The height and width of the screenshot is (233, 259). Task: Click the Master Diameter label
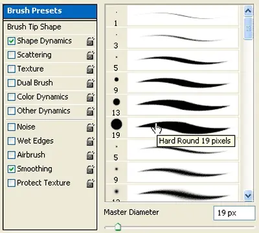coord(131,212)
